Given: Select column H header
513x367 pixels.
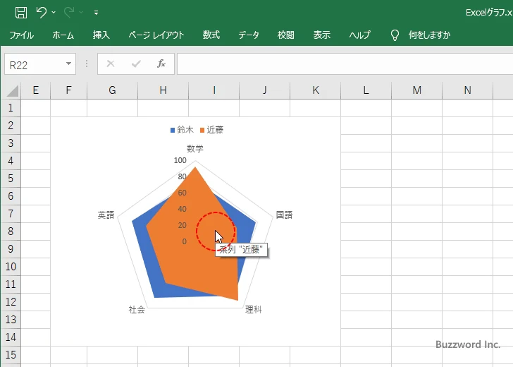Looking at the screenshot, I should tap(163, 90).
